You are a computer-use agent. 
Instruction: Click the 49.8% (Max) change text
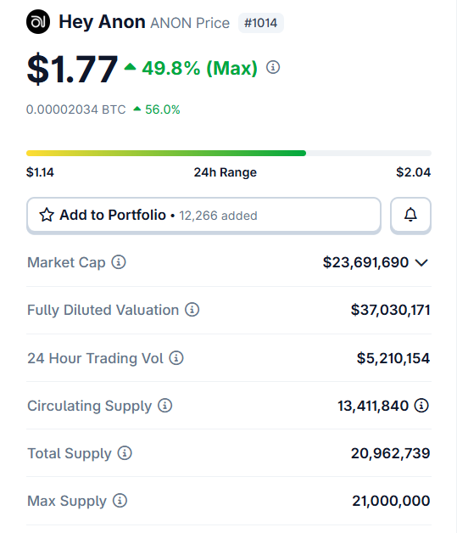pyautogui.click(x=199, y=68)
